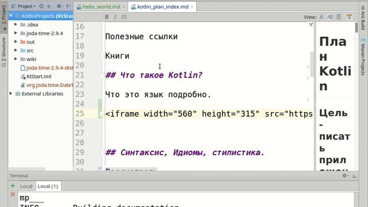Expand the wiki folder
Viewport: 368px width, 207px height.
tap(16, 59)
